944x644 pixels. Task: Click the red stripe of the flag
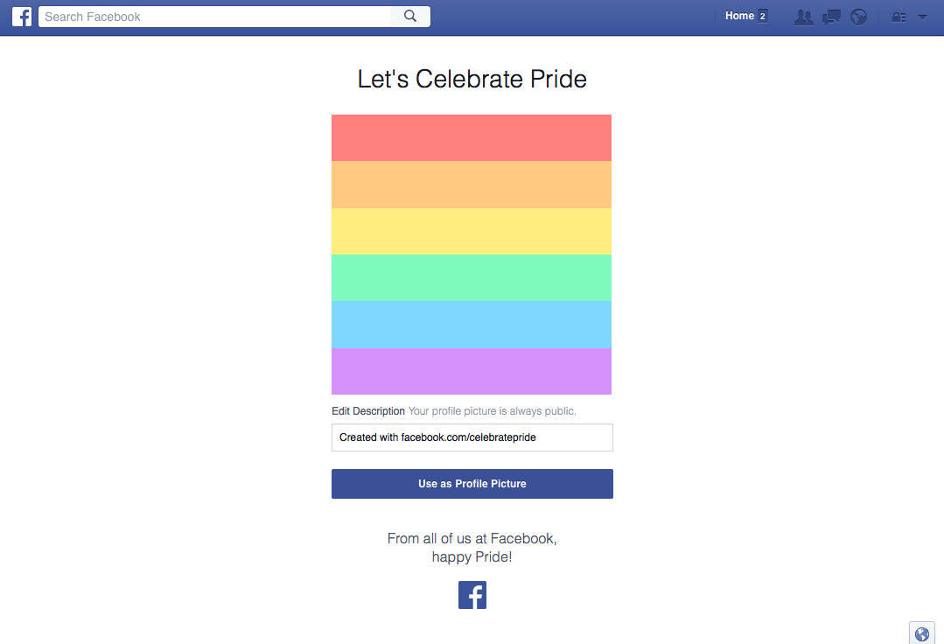click(x=472, y=138)
